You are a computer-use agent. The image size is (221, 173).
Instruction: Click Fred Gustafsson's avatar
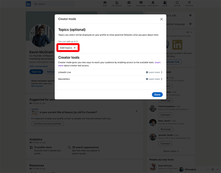tap(153, 108)
